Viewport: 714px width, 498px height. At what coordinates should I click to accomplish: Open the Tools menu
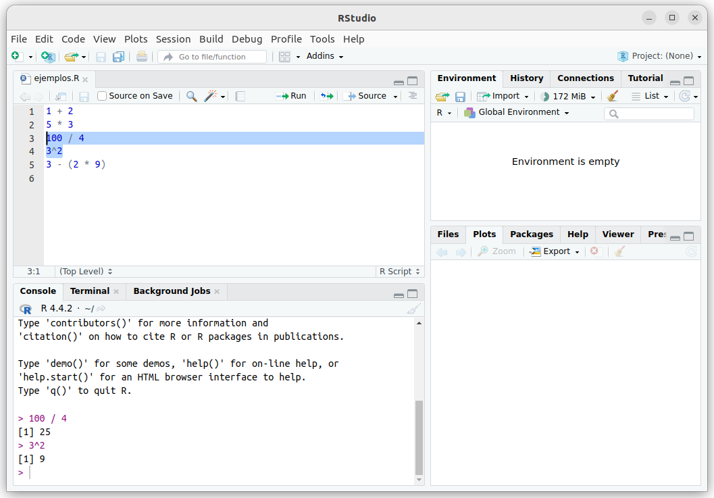click(x=322, y=39)
